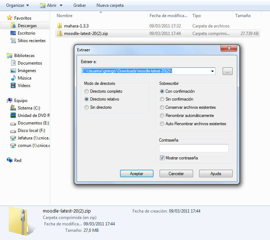Click the mahara-1.3.3 folder icon
270x240 pixels.
point(60,26)
